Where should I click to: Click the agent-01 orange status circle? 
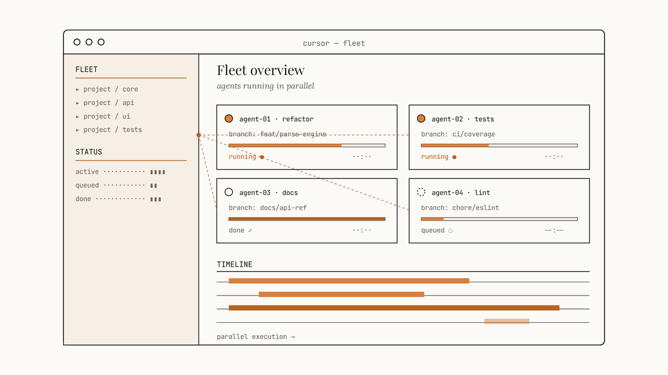(x=229, y=118)
